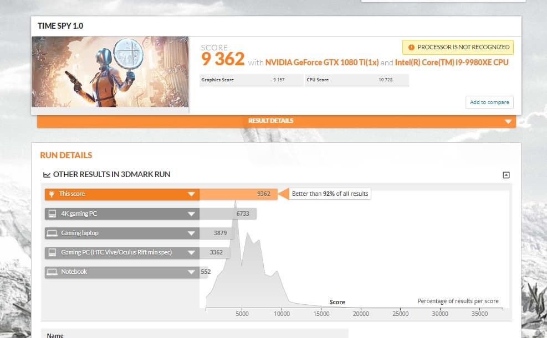Viewport: 547px width, 338px height.
Task: Expand the This score dropdown
Action: pos(192,194)
